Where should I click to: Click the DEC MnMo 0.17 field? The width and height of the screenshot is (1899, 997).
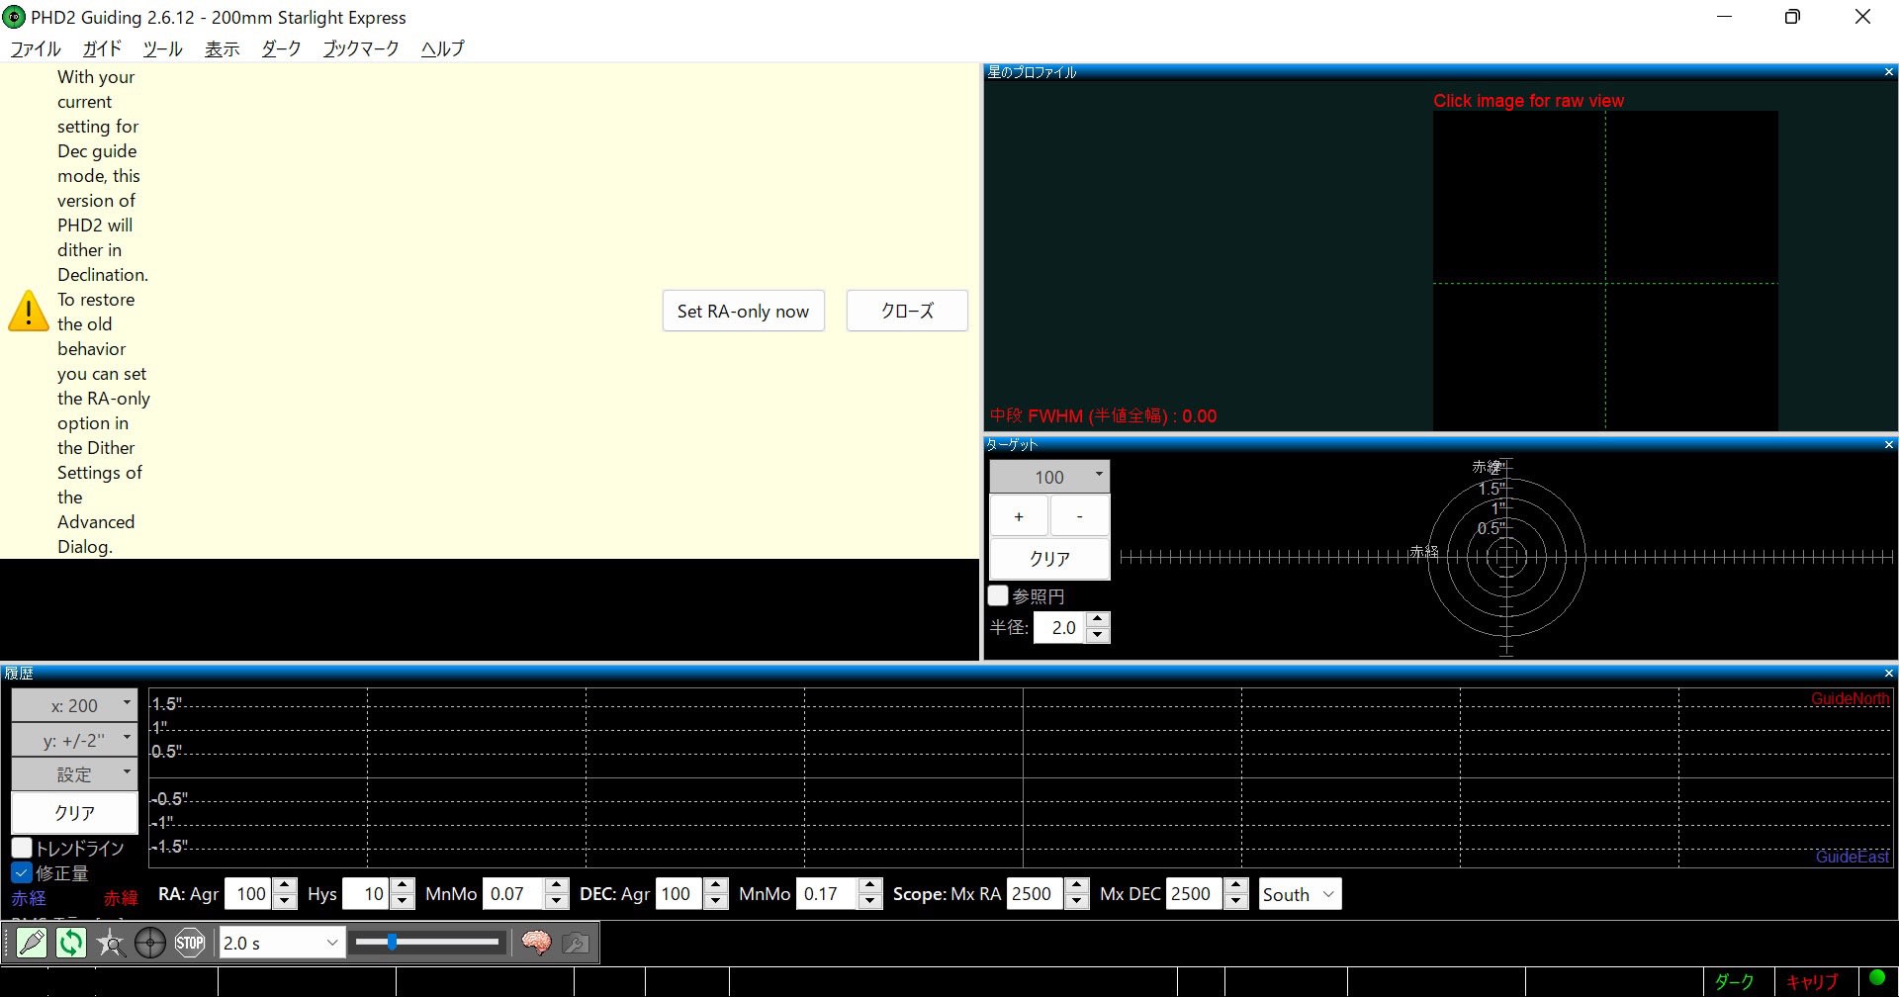pos(828,894)
